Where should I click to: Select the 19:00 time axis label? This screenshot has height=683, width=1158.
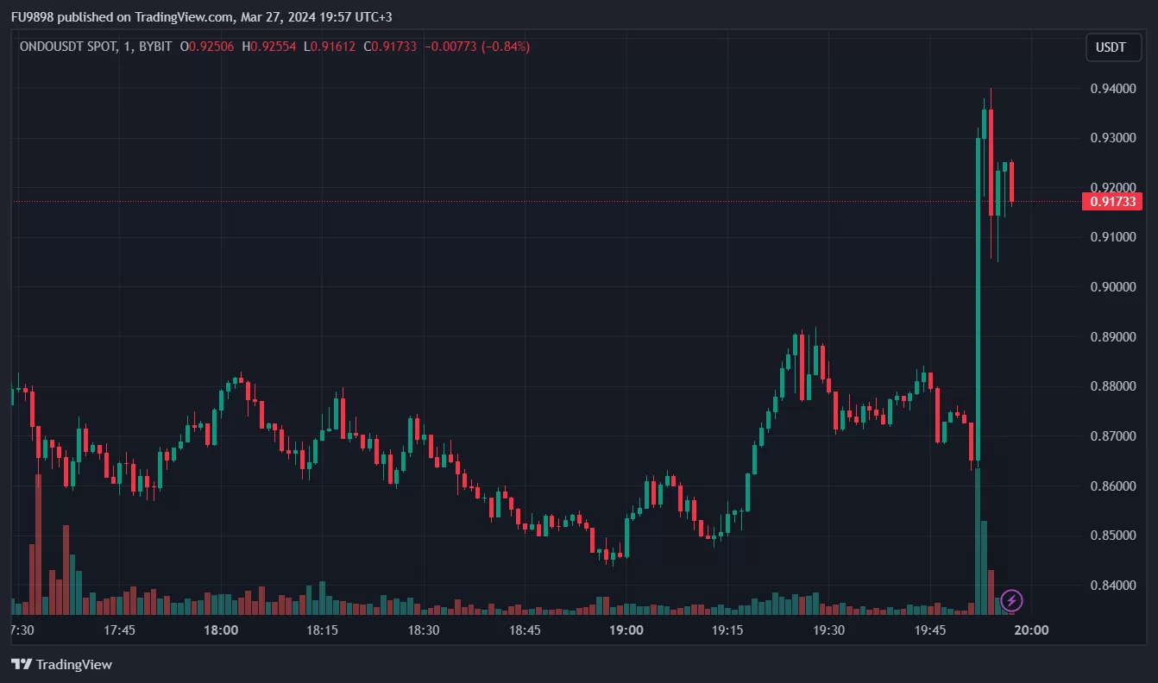tap(626, 630)
